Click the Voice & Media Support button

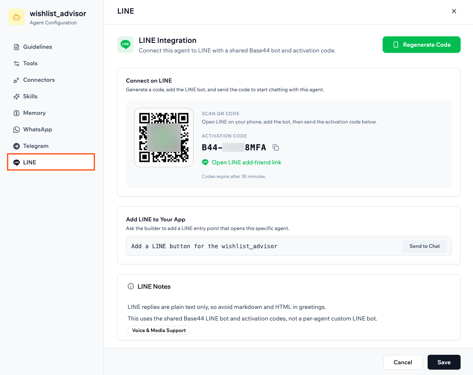click(159, 330)
